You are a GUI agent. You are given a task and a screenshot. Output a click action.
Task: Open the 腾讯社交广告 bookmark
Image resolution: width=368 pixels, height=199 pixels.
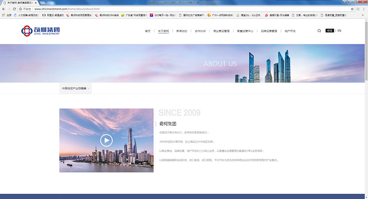192,15
